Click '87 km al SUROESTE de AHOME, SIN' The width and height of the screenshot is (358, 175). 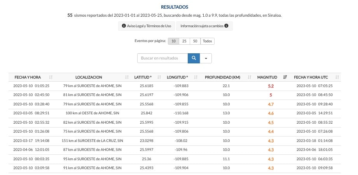point(92,150)
